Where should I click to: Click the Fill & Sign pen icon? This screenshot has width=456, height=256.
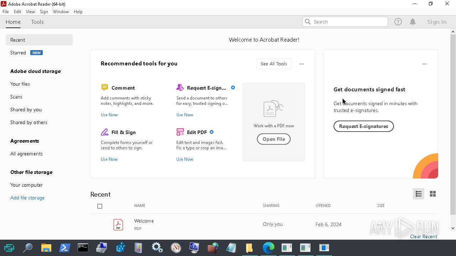click(104, 132)
